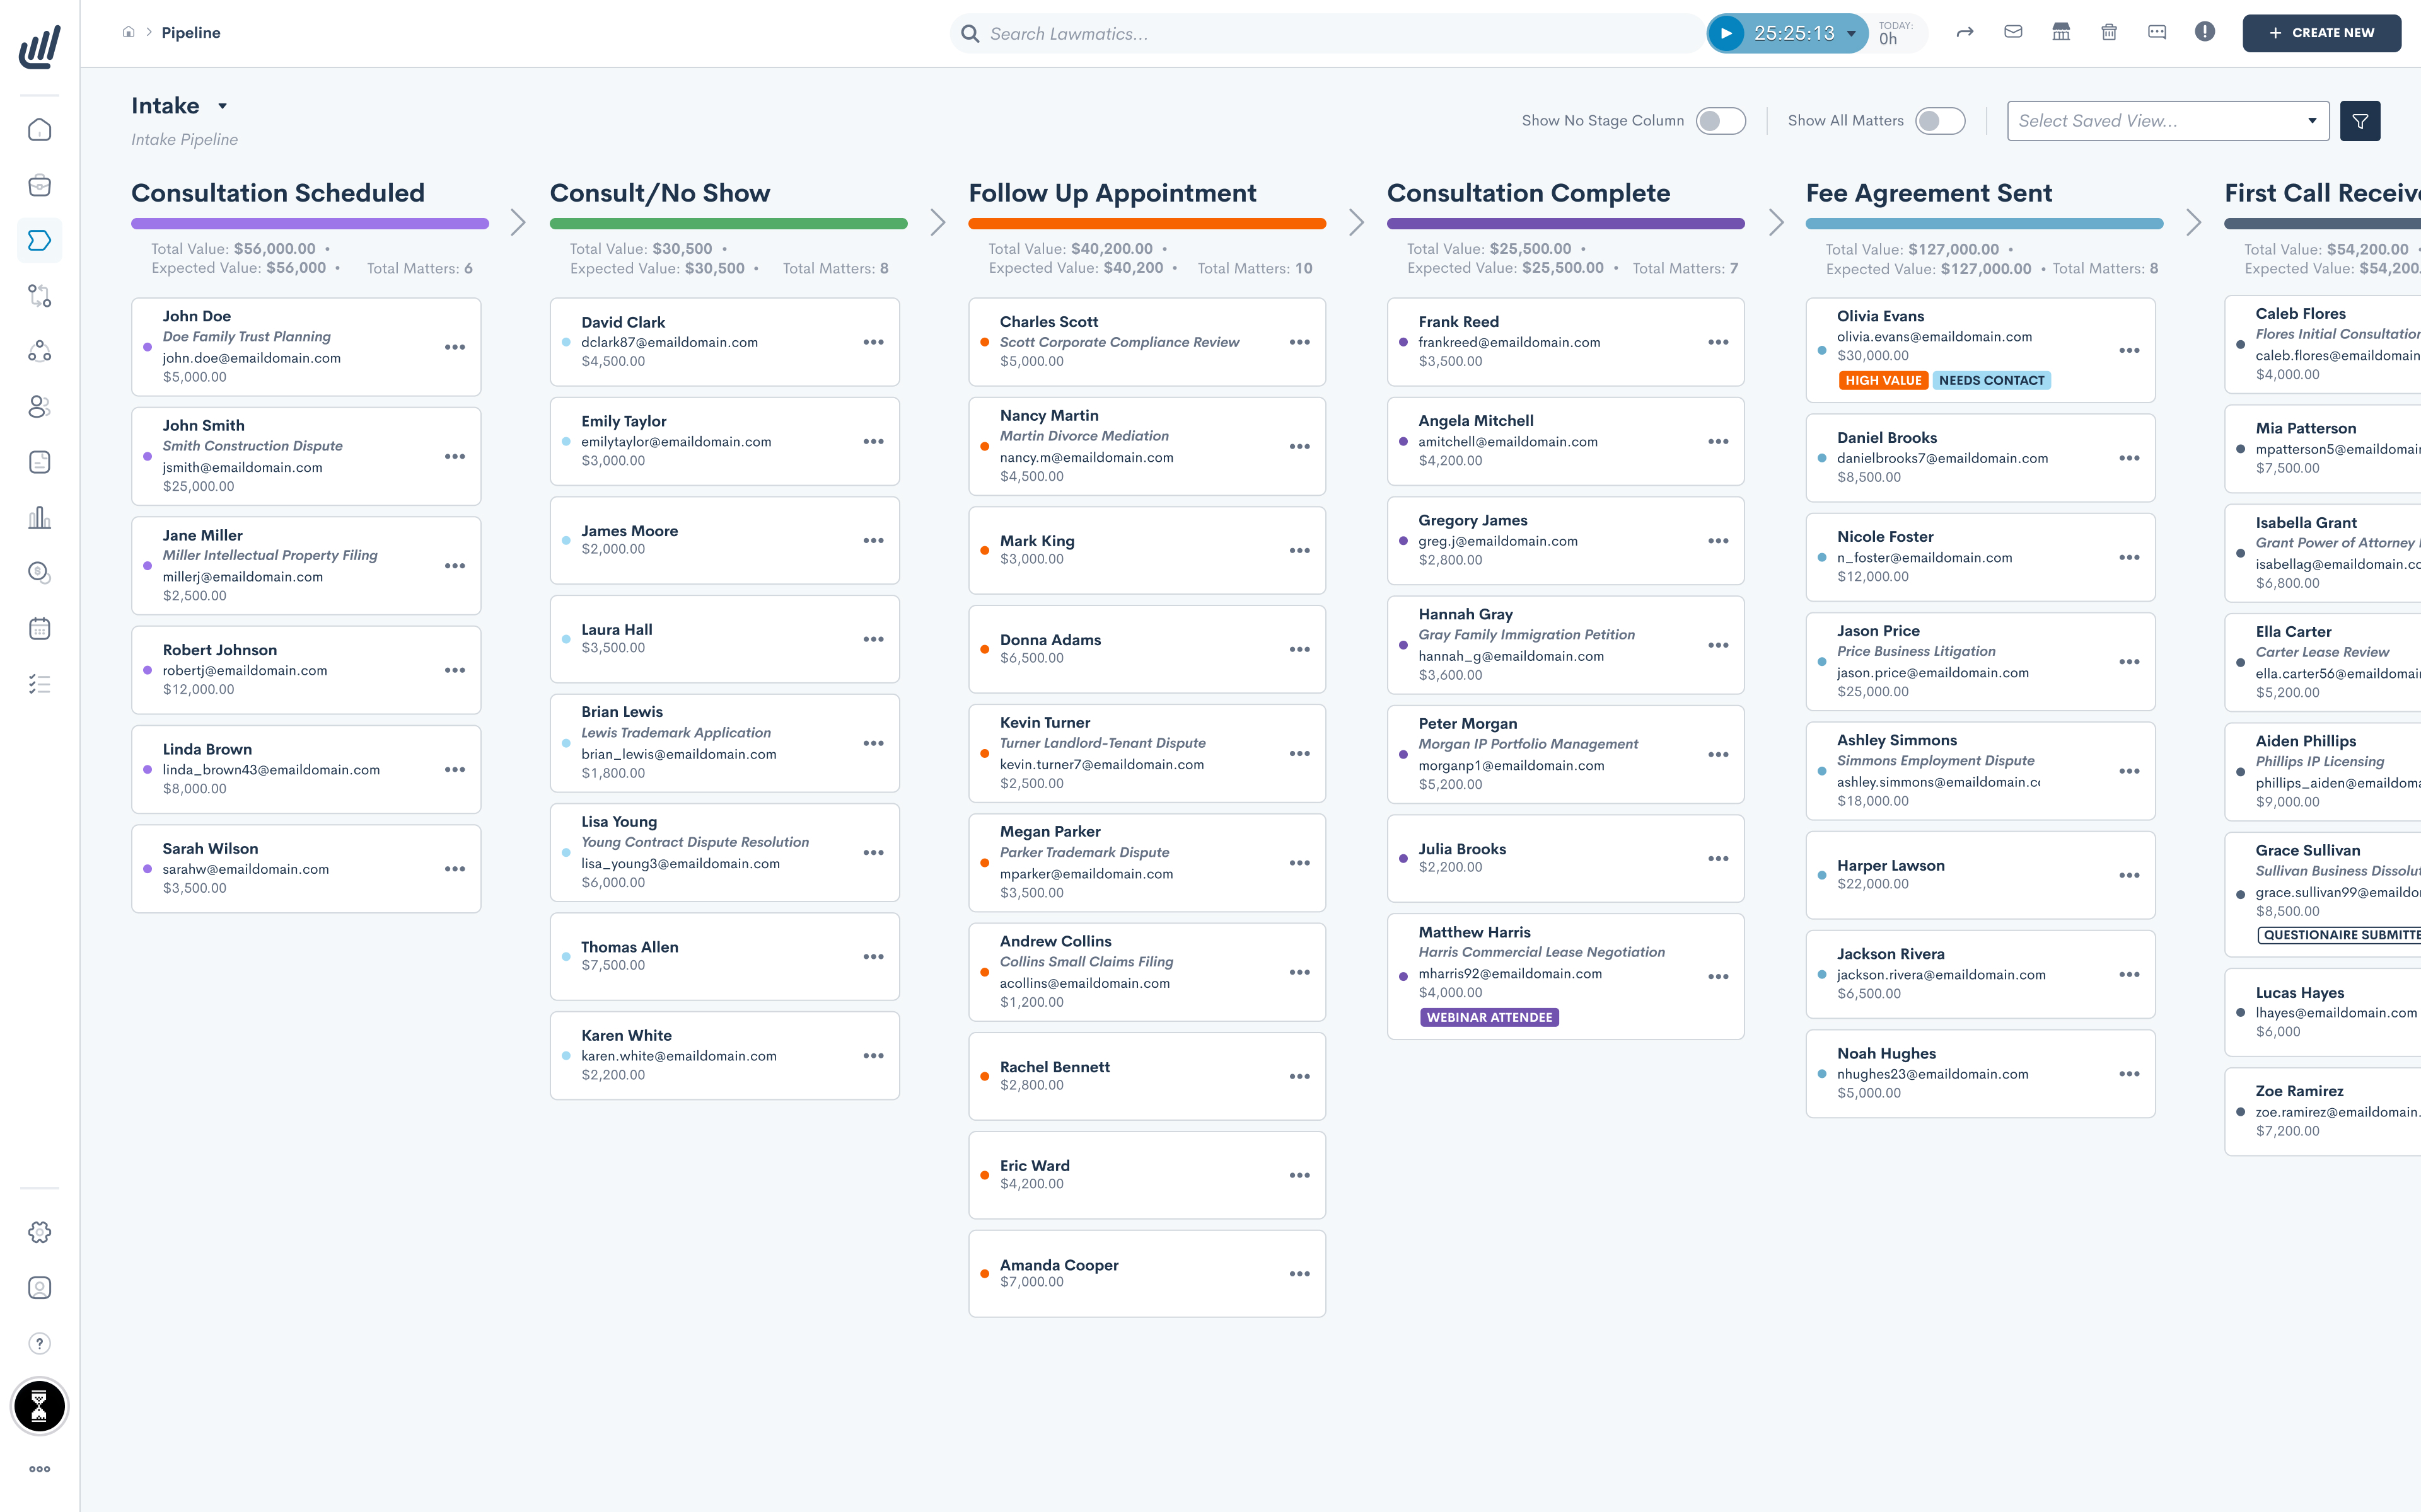The image size is (2421, 1512).
Task: Open the Intake pipeline dropdown
Action: pos(222,106)
